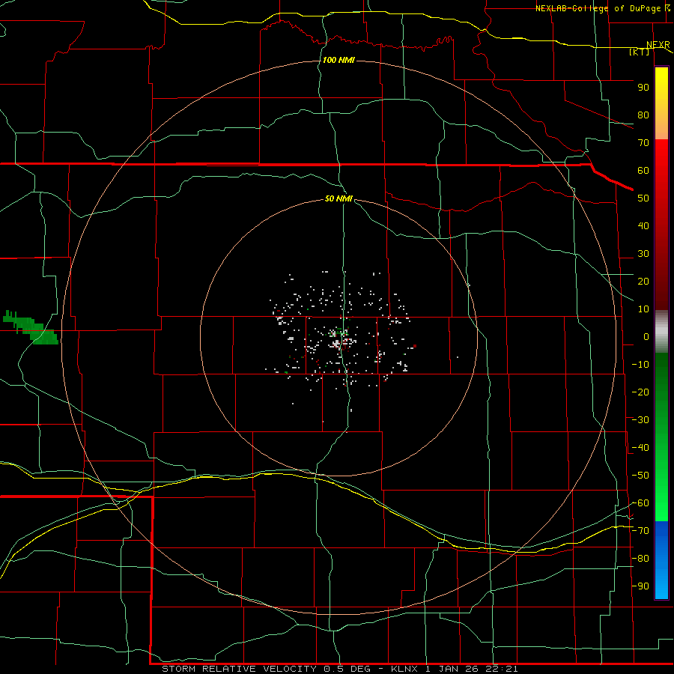
Task: Click the "50 NMI" range ring label
Action: coord(338,198)
